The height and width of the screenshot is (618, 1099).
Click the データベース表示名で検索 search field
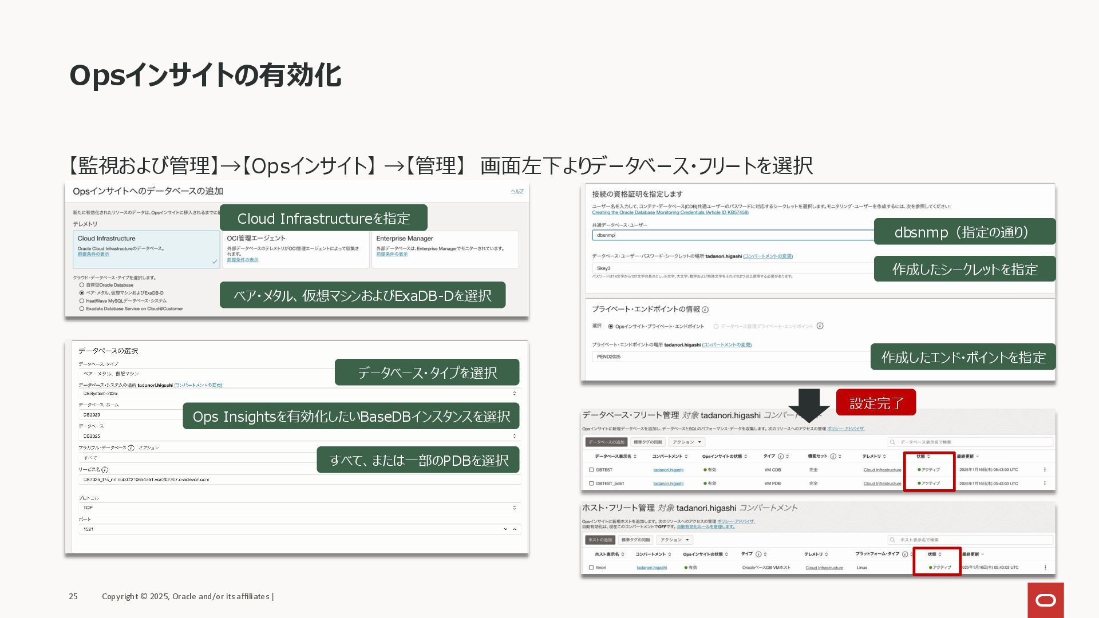coord(970,442)
